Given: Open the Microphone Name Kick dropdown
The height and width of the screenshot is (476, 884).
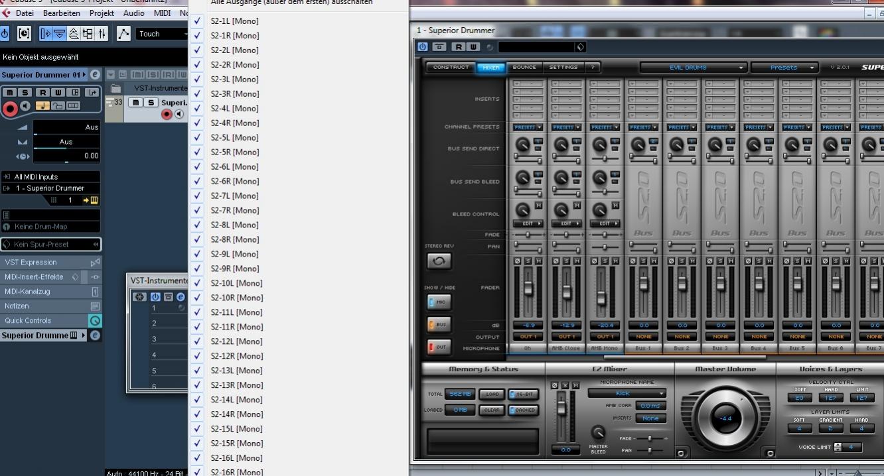Looking at the screenshot, I should (627, 393).
